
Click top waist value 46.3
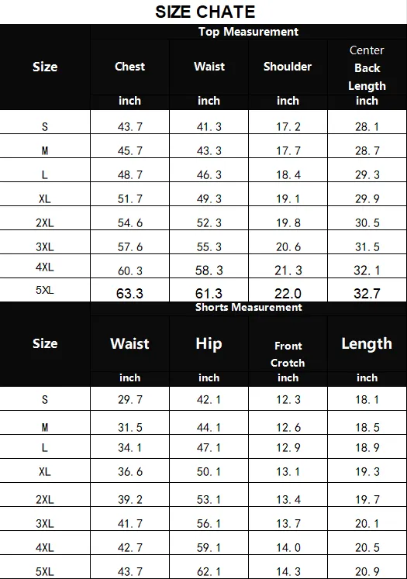click(209, 174)
